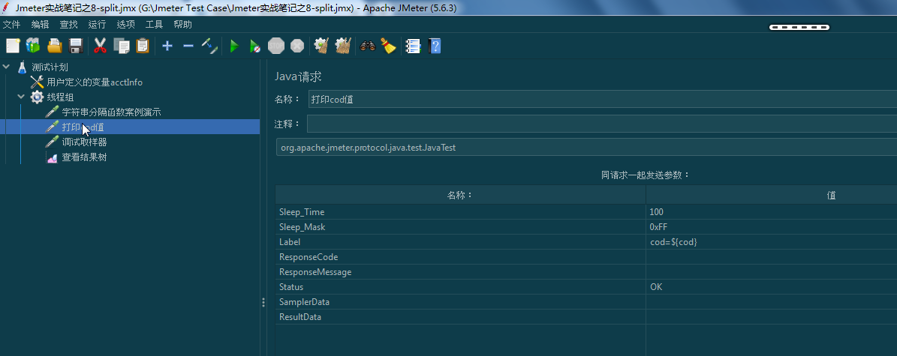The height and width of the screenshot is (356, 897).
Task: Collapse the 线程组 tree node
Action: tap(21, 97)
